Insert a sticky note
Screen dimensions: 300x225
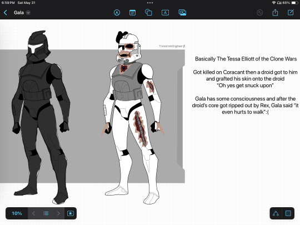click(x=132, y=13)
